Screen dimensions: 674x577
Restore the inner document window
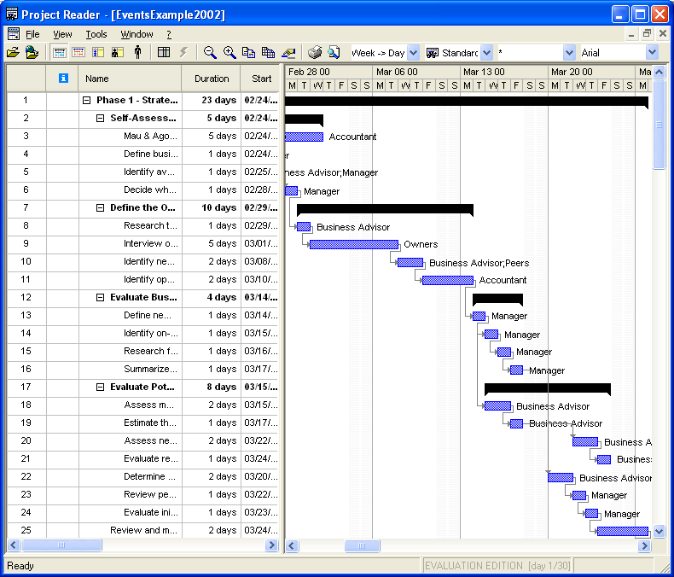647,33
